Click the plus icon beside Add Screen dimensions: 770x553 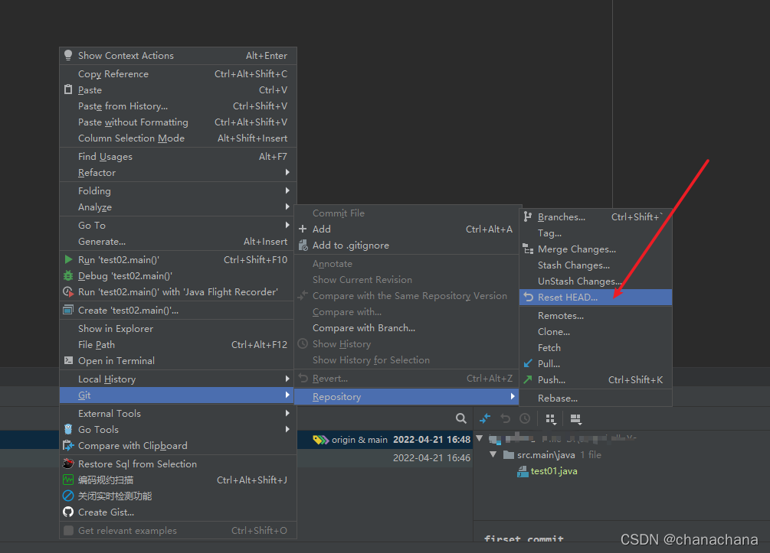click(303, 229)
